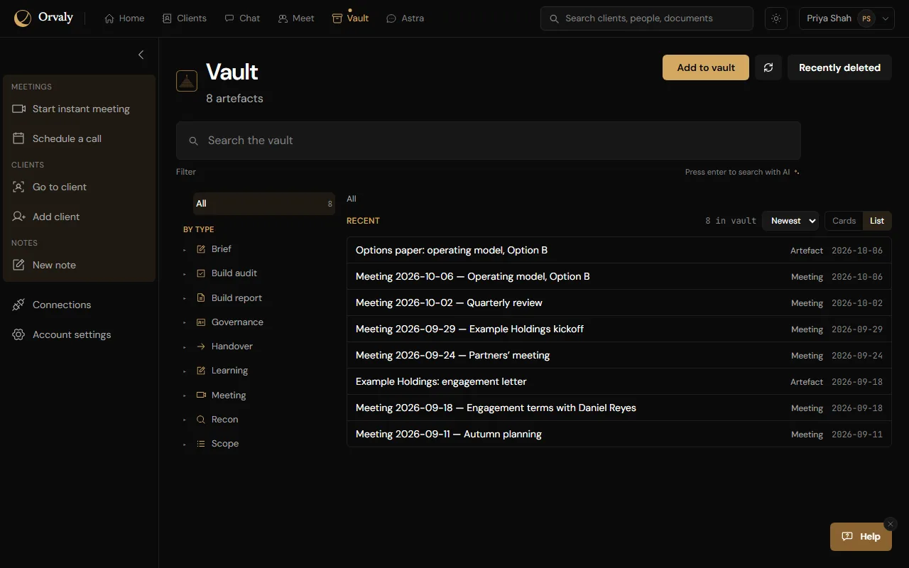Screen dimensions: 909x568
Task: Click the Governance type icon
Action: [x=201, y=322]
